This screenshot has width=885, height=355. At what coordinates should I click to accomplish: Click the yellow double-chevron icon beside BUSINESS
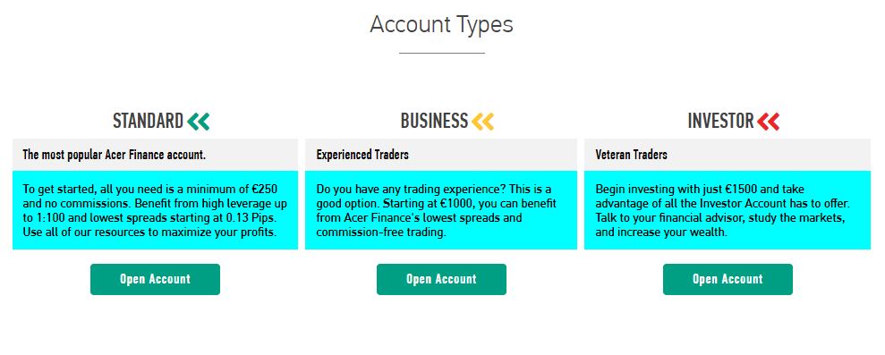[x=482, y=122]
